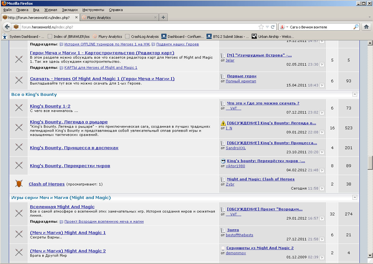The image size is (373, 264).
Task: Click the search magnifier icon
Action: 356,27
